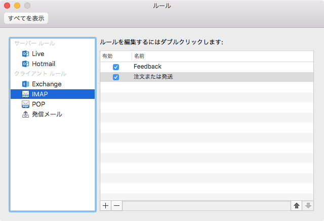The image size is (324, 221).
Task: Select Hotmail in the sidebar
Action: click(x=53, y=64)
